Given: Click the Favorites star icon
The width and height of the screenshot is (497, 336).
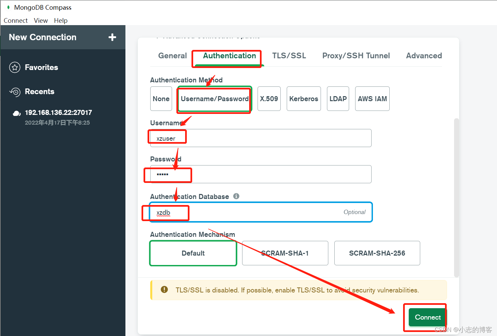Looking at the screenshot, I should (x=15, y=67).
